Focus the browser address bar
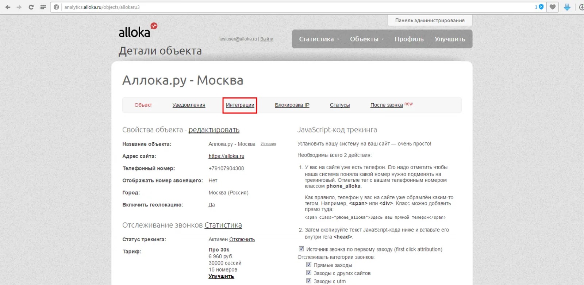 coord(297,7)
